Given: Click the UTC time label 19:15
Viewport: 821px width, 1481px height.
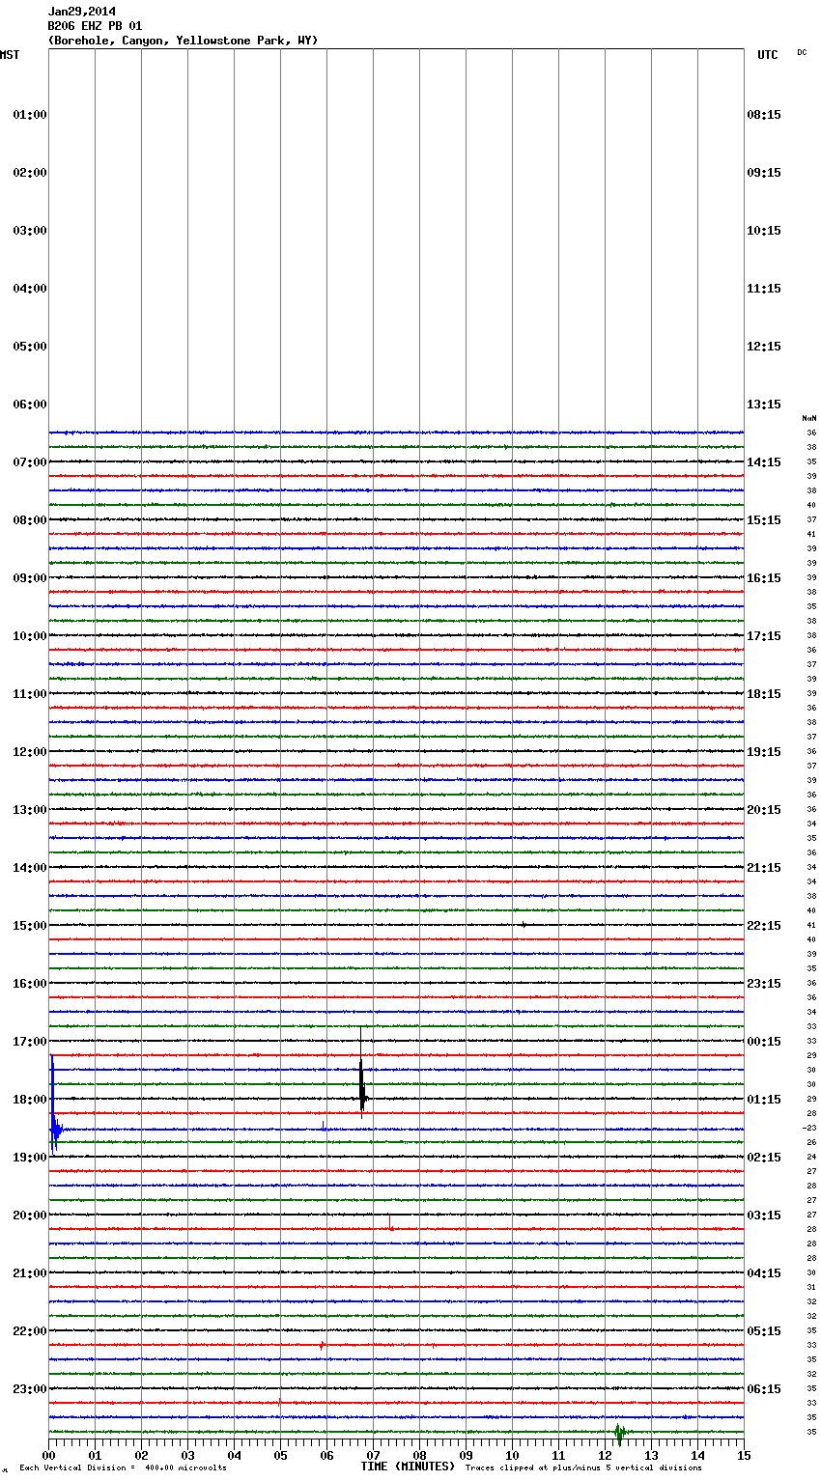Looking at the screenshot, I should tap(764, 752).
